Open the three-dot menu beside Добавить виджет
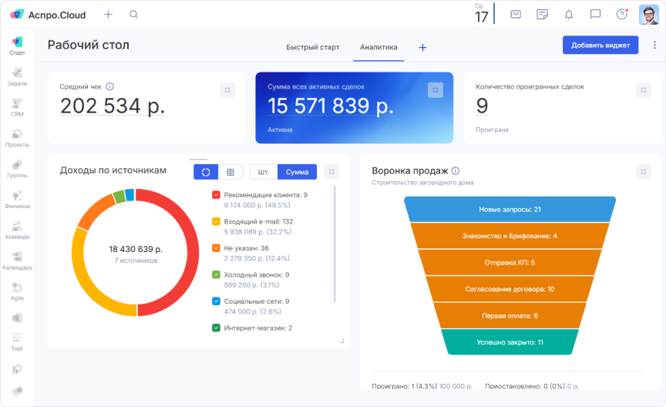 (654, 45)
